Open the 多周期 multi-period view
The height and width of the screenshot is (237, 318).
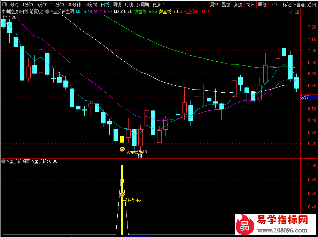142,5
